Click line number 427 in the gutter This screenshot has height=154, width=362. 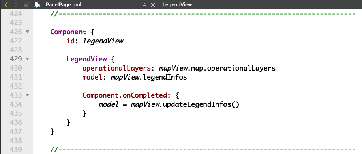tap(16, 41)
